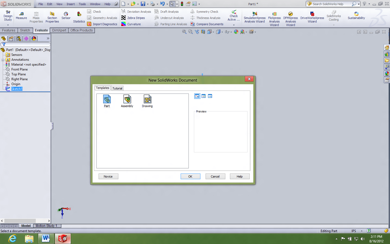Screen dimensions: 390x244
Task: Open Microsoft Word from the taskbar
Action: pos(46,239)
